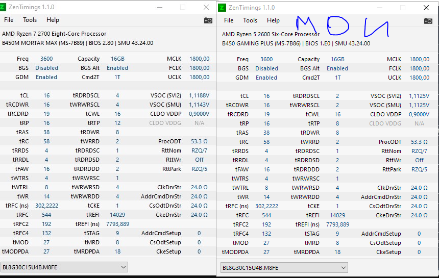
Task: Click tFAW value 16 in left window
Action: [x=46, y=169]
